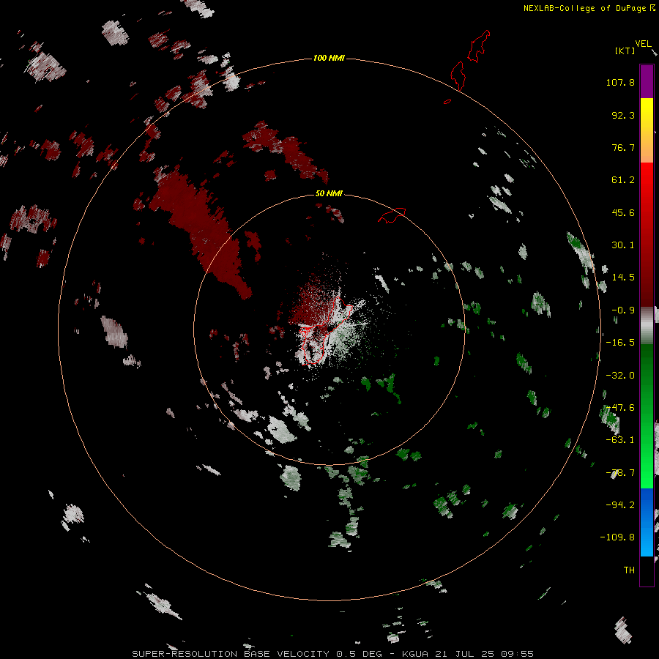The image size is (659, 659).
Task: Click the blue segment of the color bar
Action: (647, 522)
